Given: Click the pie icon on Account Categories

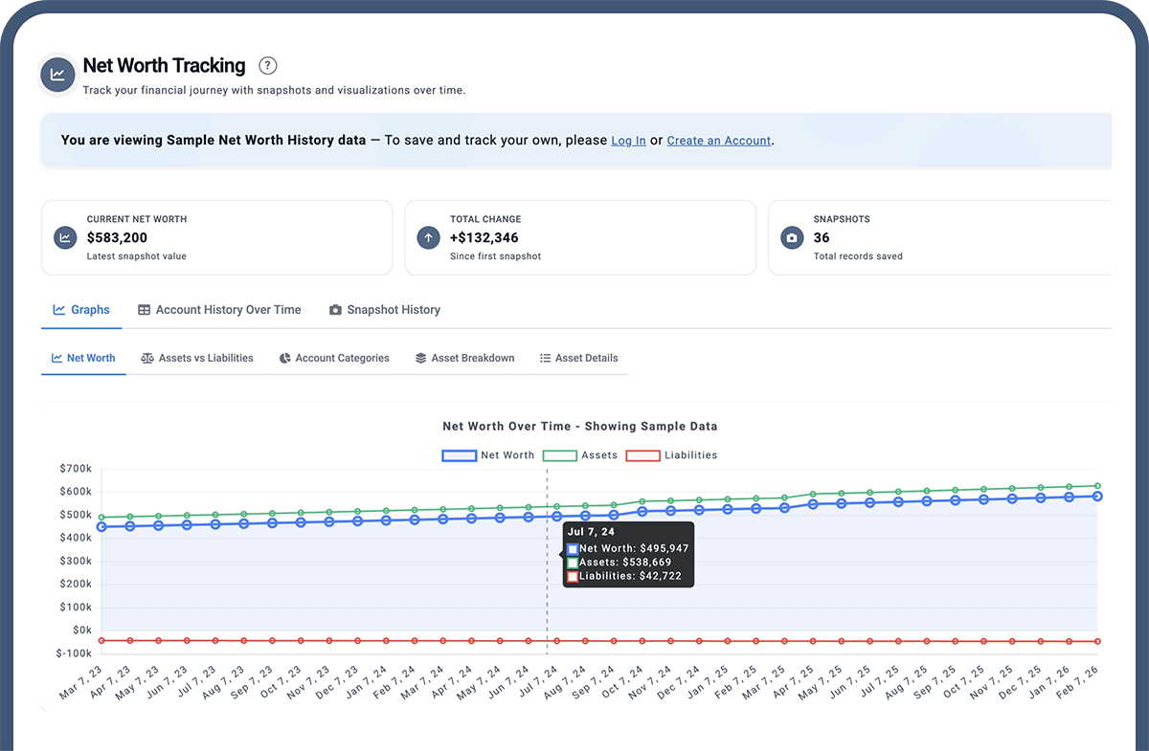Looking at the screenshot, I should pyautogui.click(x=283, y=358).
